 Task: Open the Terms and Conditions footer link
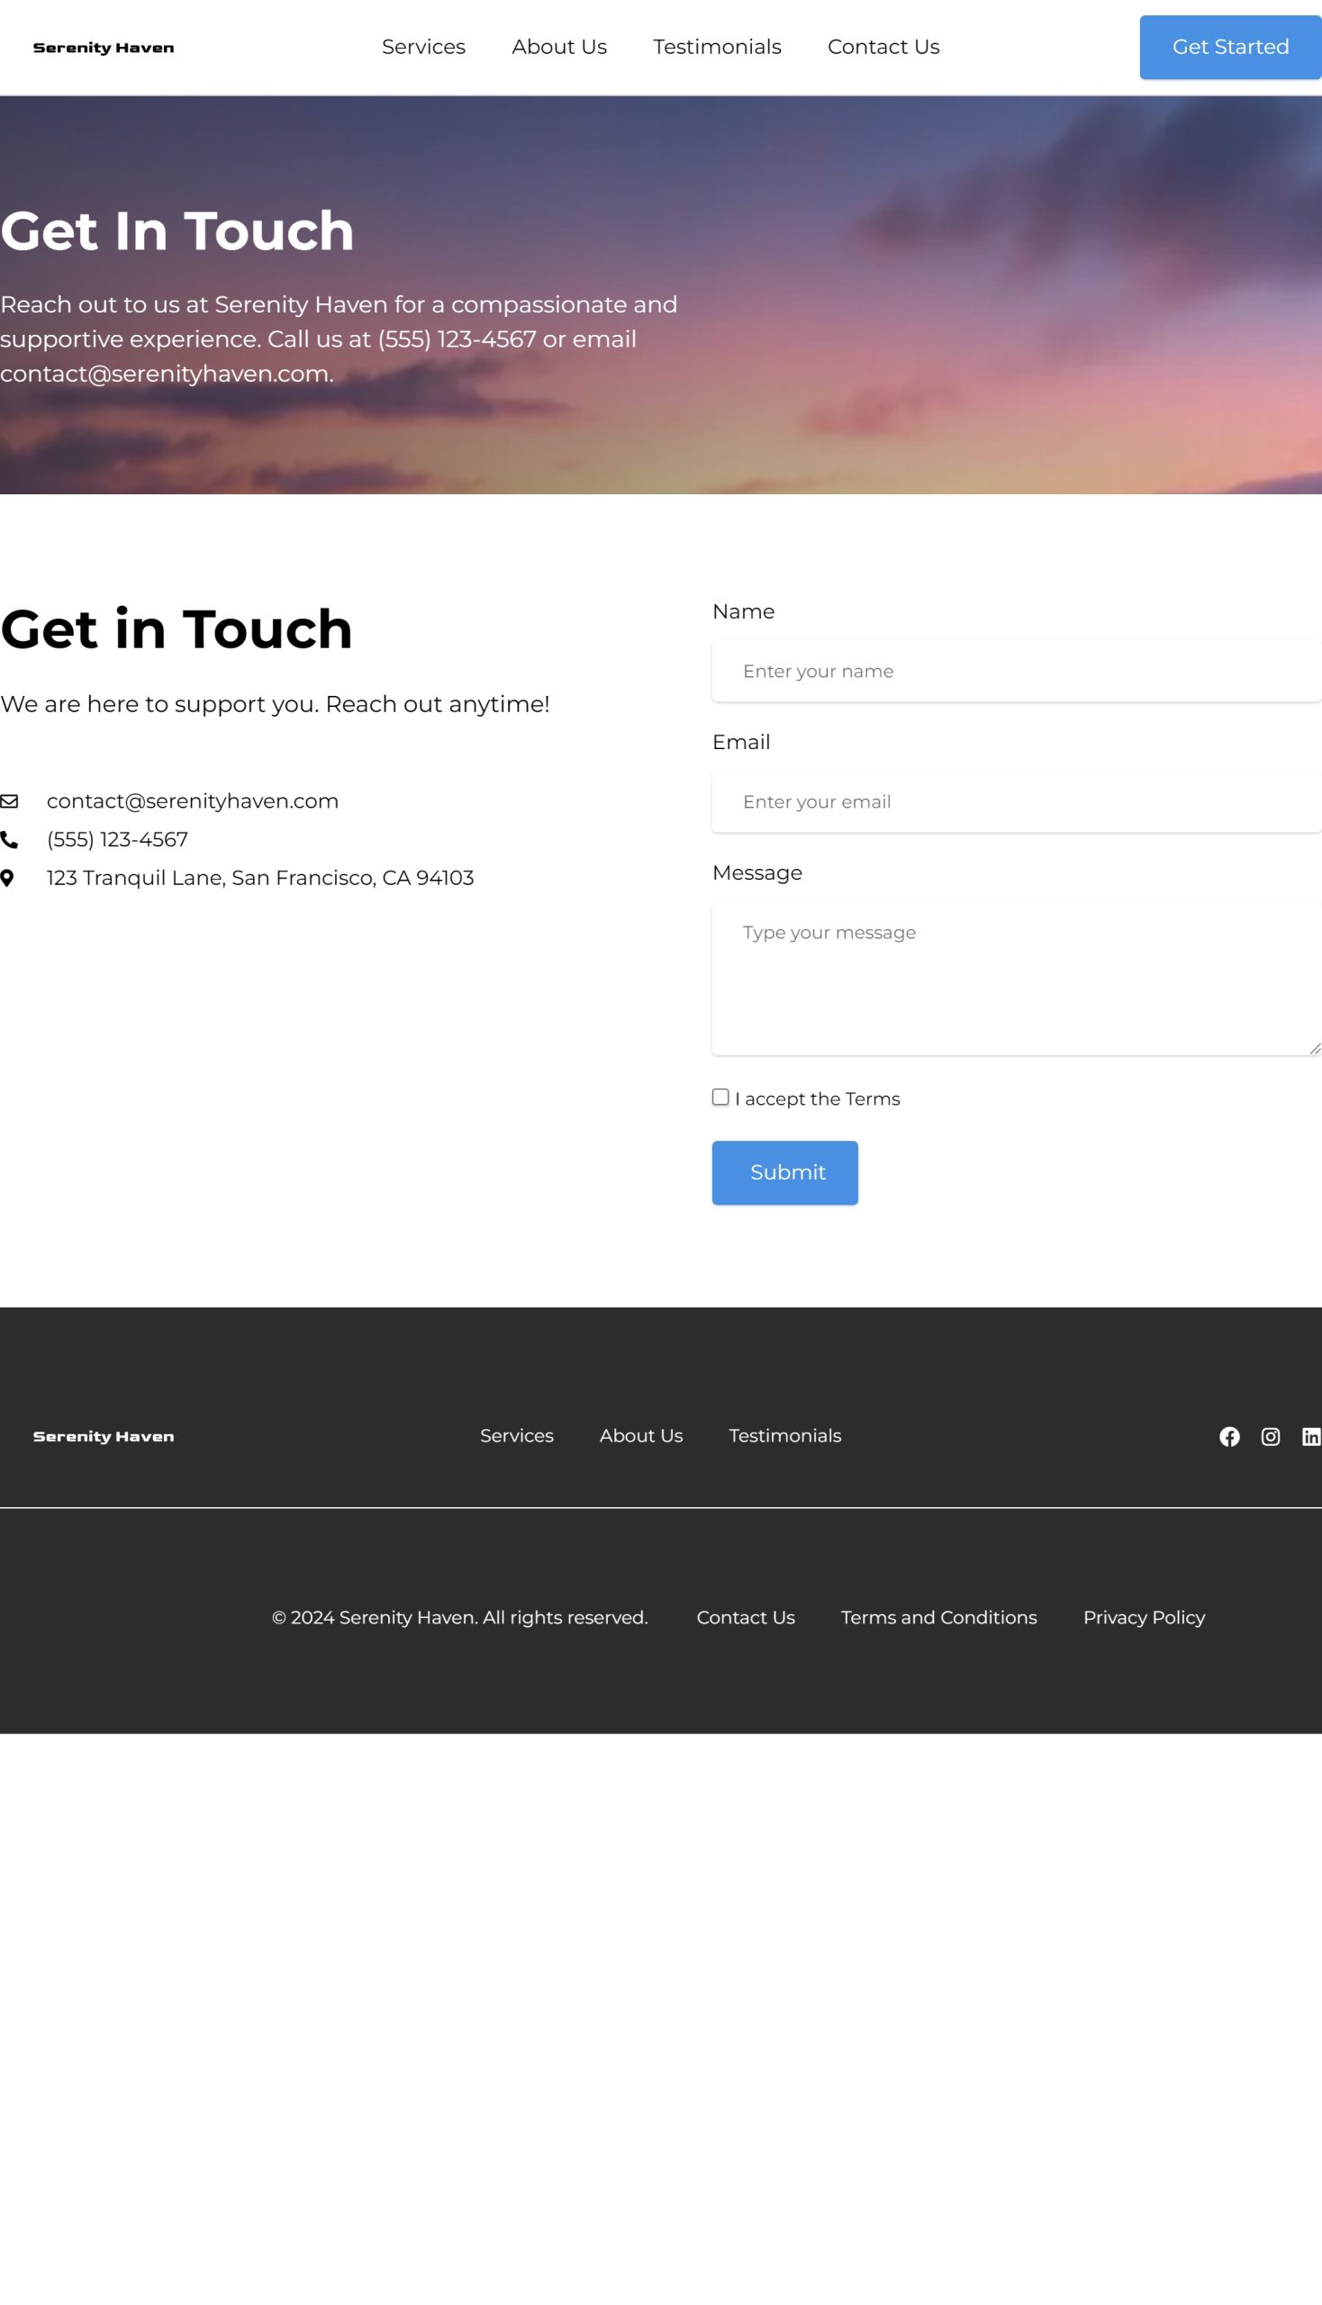(x=938, y=1617)
